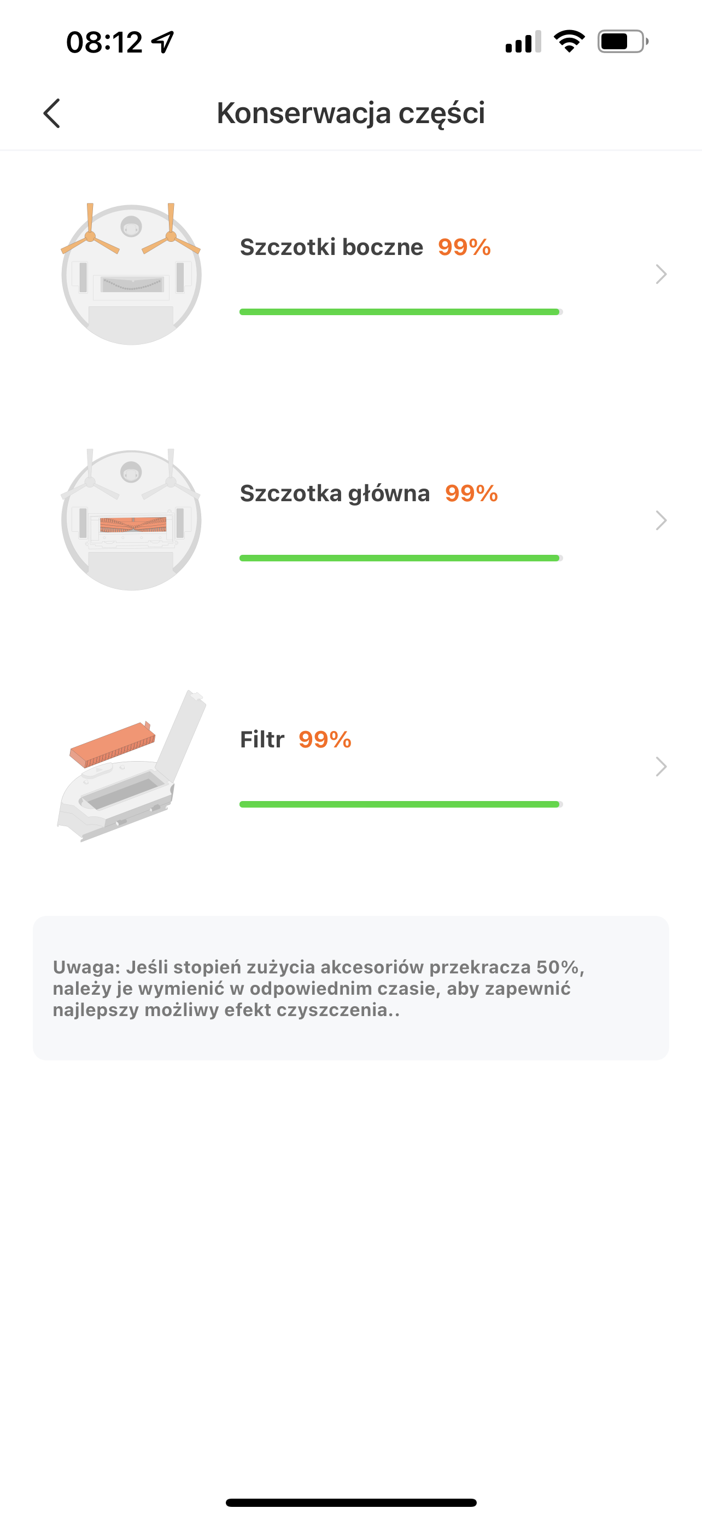Tap the location arrow status icon
This screenshot has width=702, height=1520.
point(163,42)
